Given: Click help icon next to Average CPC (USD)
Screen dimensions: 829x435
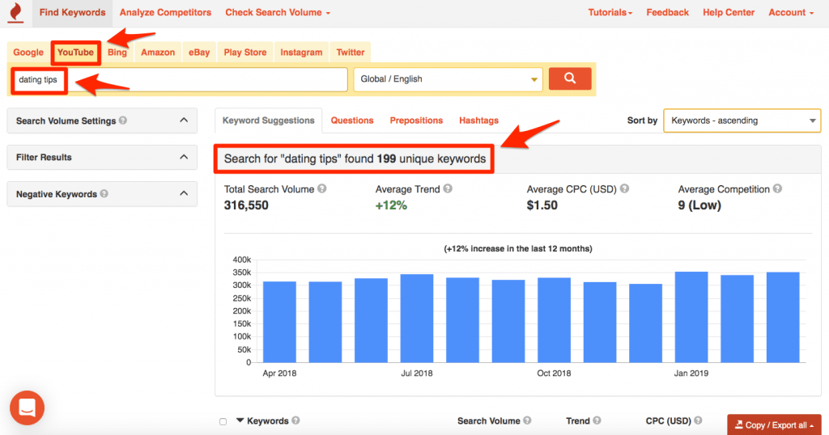Looking at the screenshot, I should pyautogui.click(x=624, y=188).
